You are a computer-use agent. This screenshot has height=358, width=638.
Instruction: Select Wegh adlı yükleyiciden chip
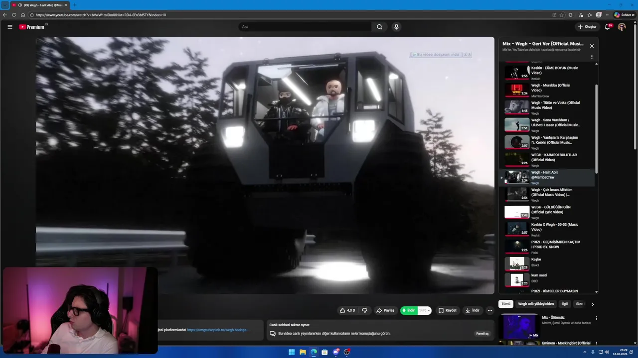(536, 304)
